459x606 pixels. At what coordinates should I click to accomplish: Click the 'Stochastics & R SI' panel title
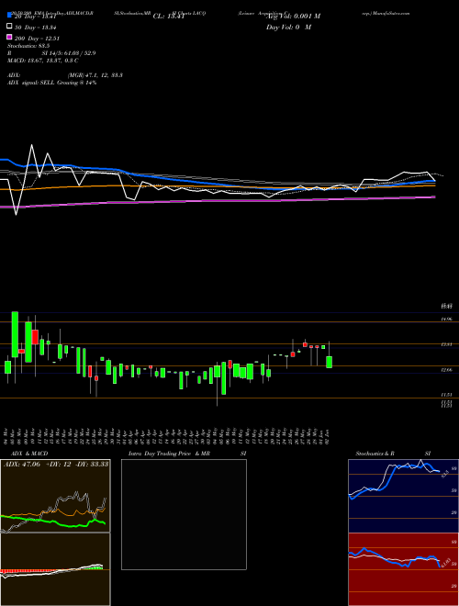click(x=393, y=454)
